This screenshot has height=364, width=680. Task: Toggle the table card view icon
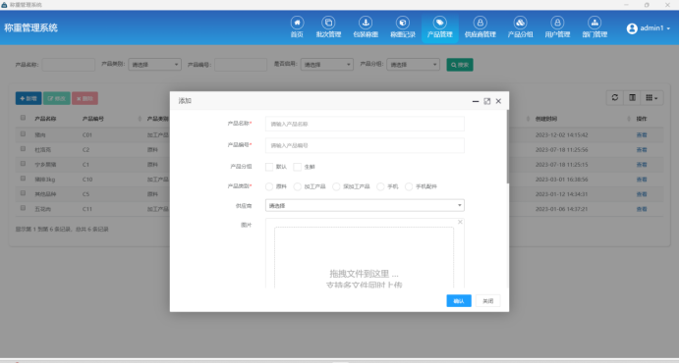pos(632,98)
